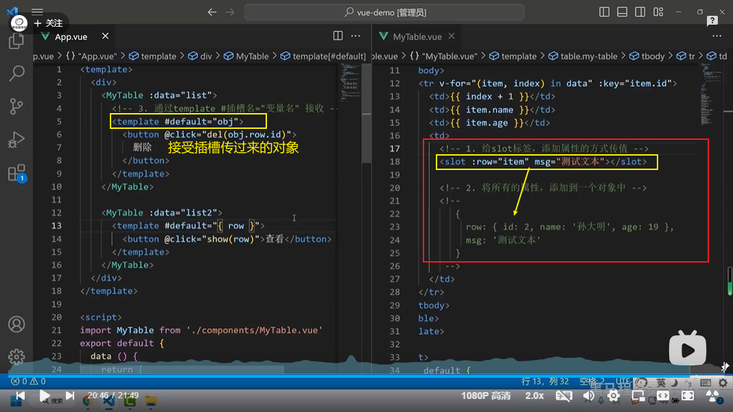
Task: Click line 21 import MyTable text
Action: 201,330
